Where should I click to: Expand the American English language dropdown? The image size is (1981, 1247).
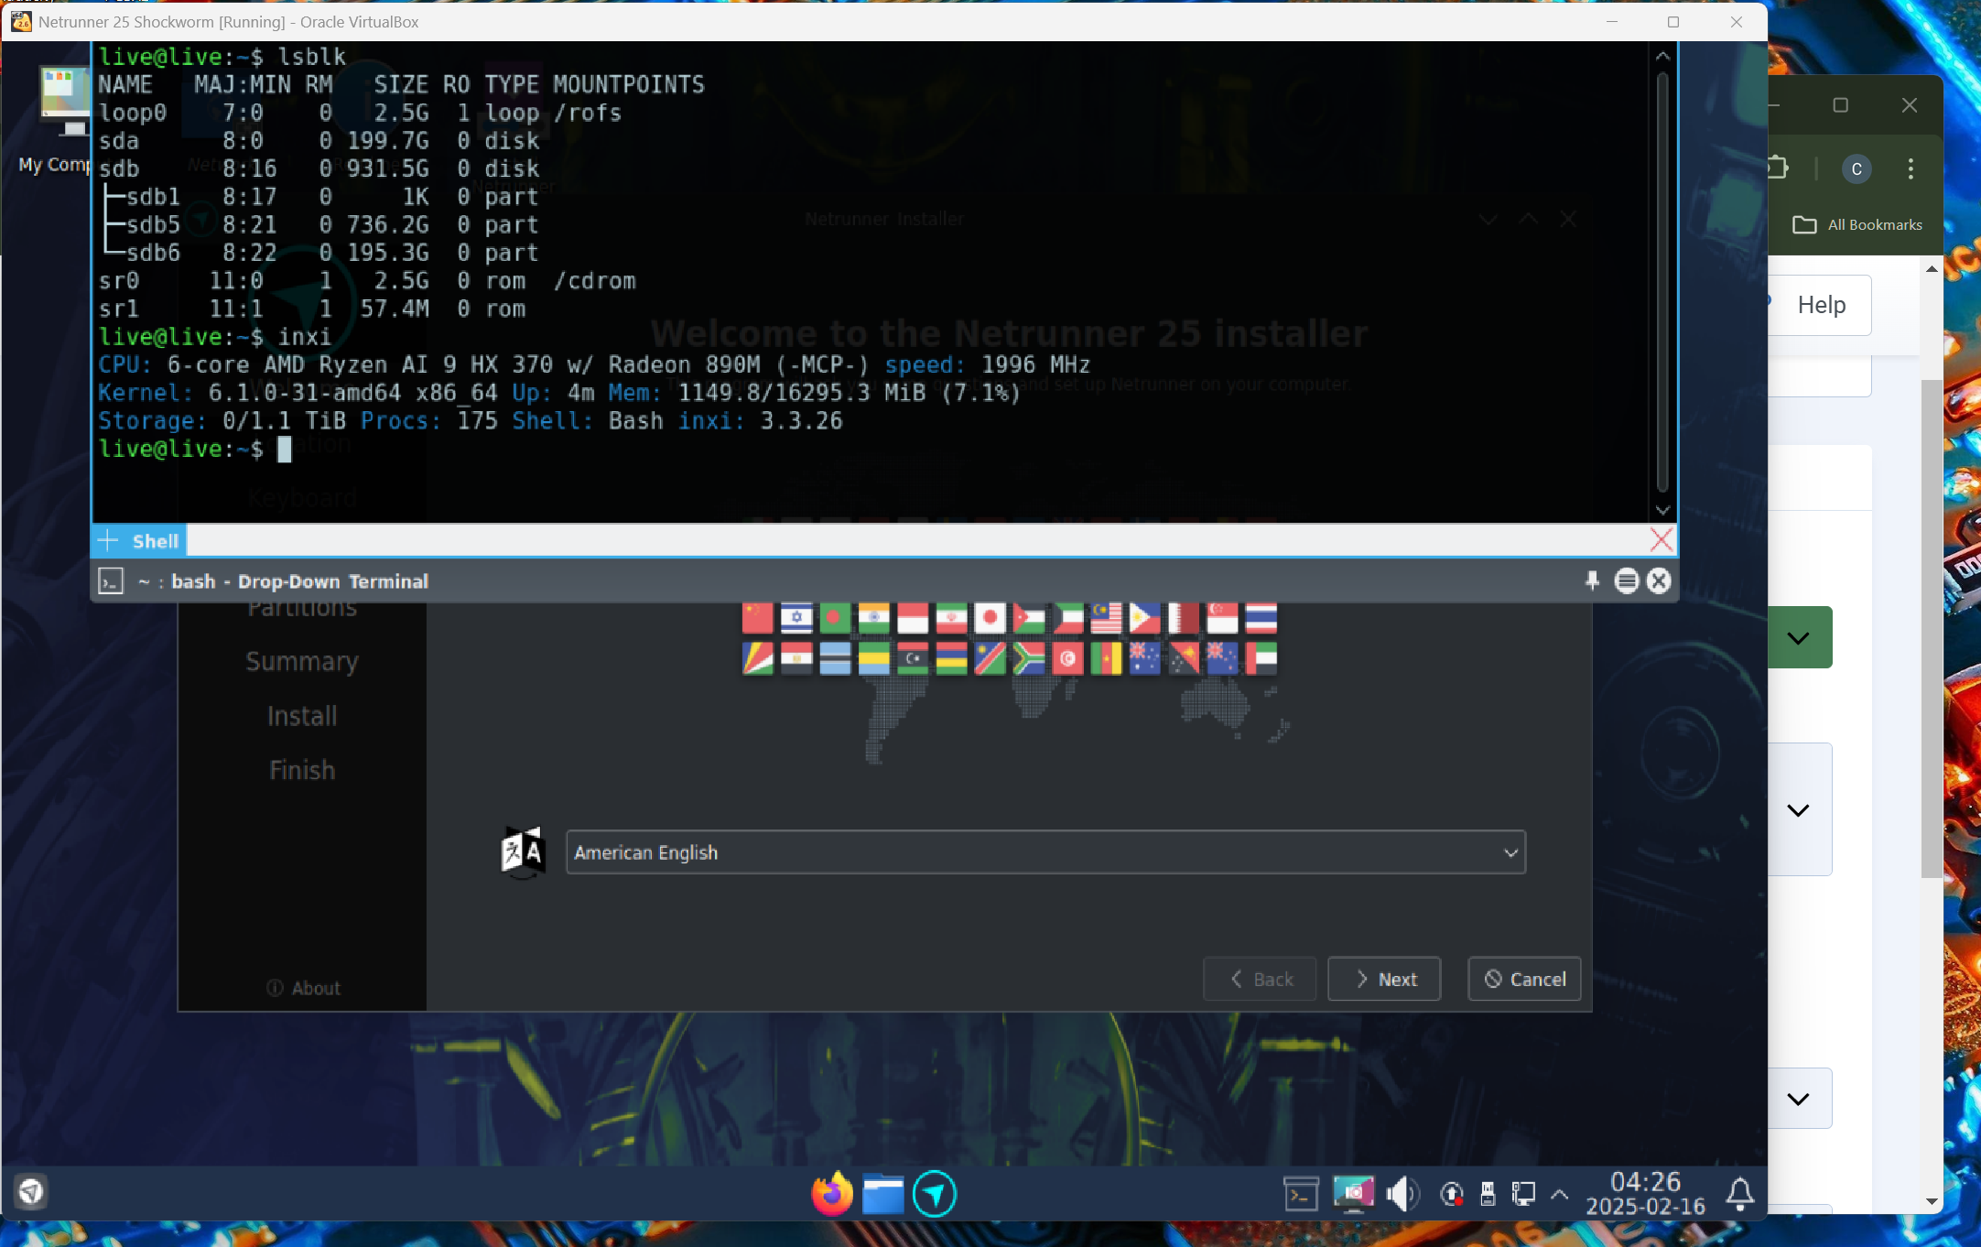point(1045,852)
